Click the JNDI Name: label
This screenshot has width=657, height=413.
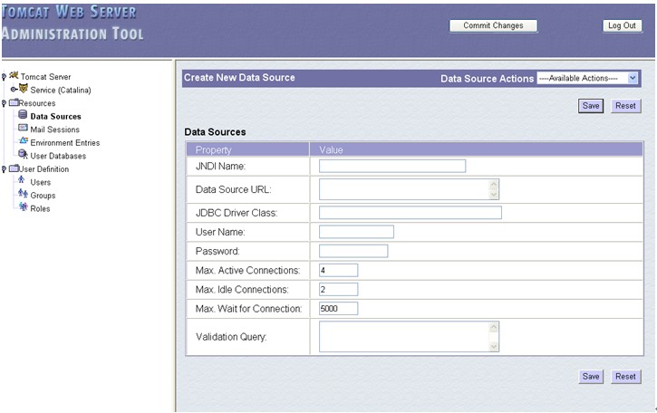coord(220,167)
